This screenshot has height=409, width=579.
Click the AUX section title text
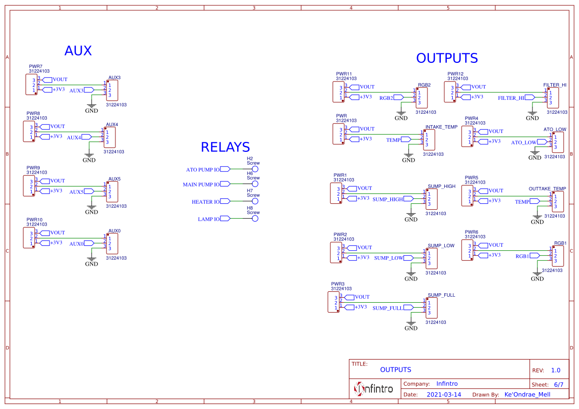coord(78,50)
